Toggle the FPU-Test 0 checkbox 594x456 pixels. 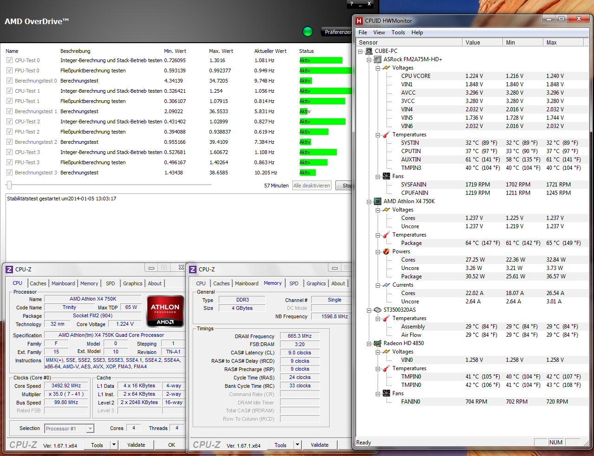pyautogui.click(x=9, y=71)
